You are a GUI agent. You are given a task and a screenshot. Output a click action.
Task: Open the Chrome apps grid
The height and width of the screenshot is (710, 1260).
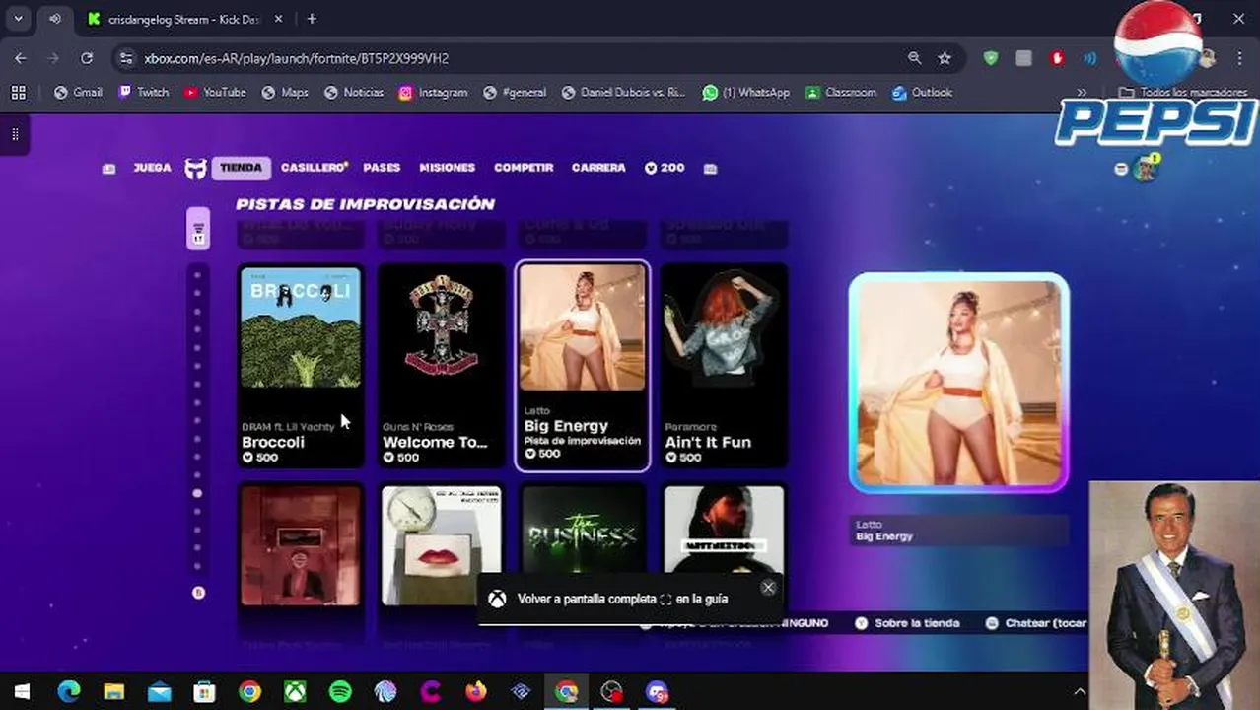click(18, 92)
